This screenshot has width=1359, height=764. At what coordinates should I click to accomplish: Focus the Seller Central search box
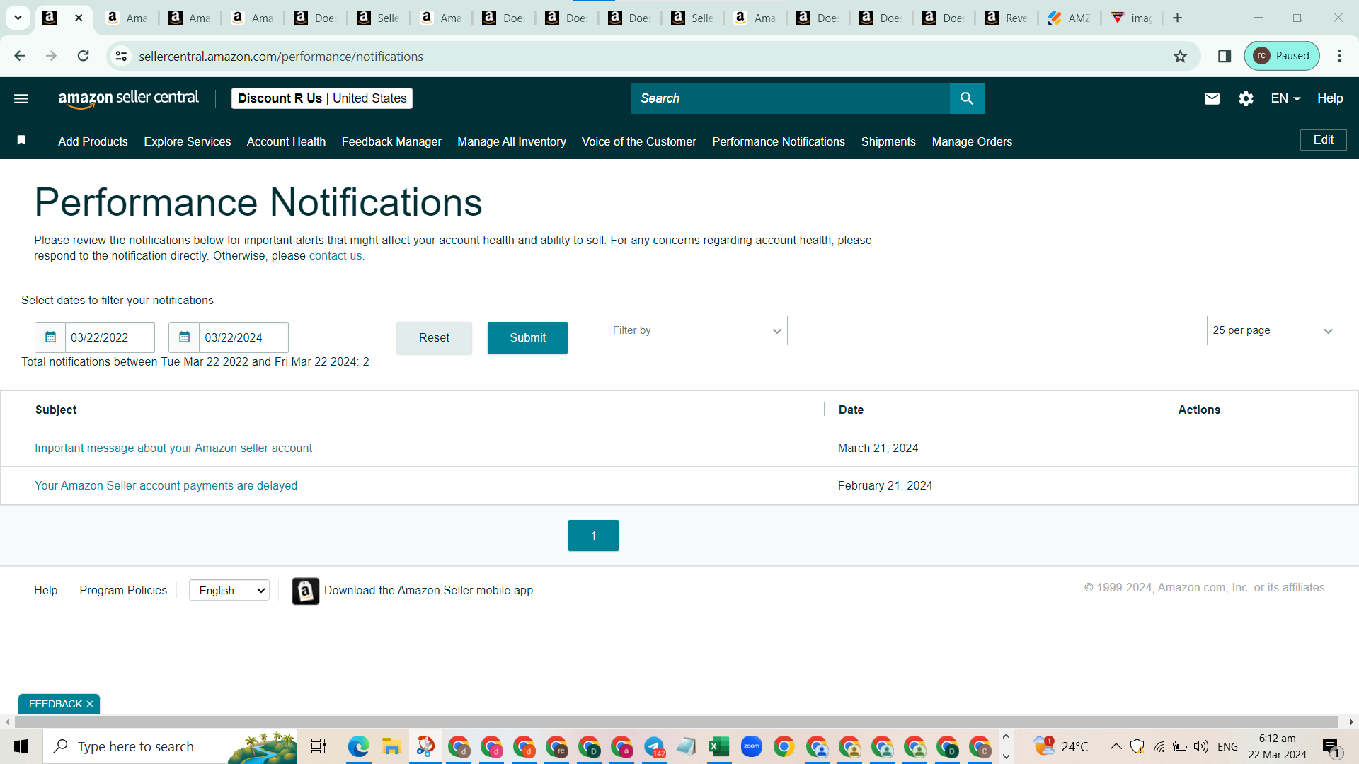[x=790, y=98]
